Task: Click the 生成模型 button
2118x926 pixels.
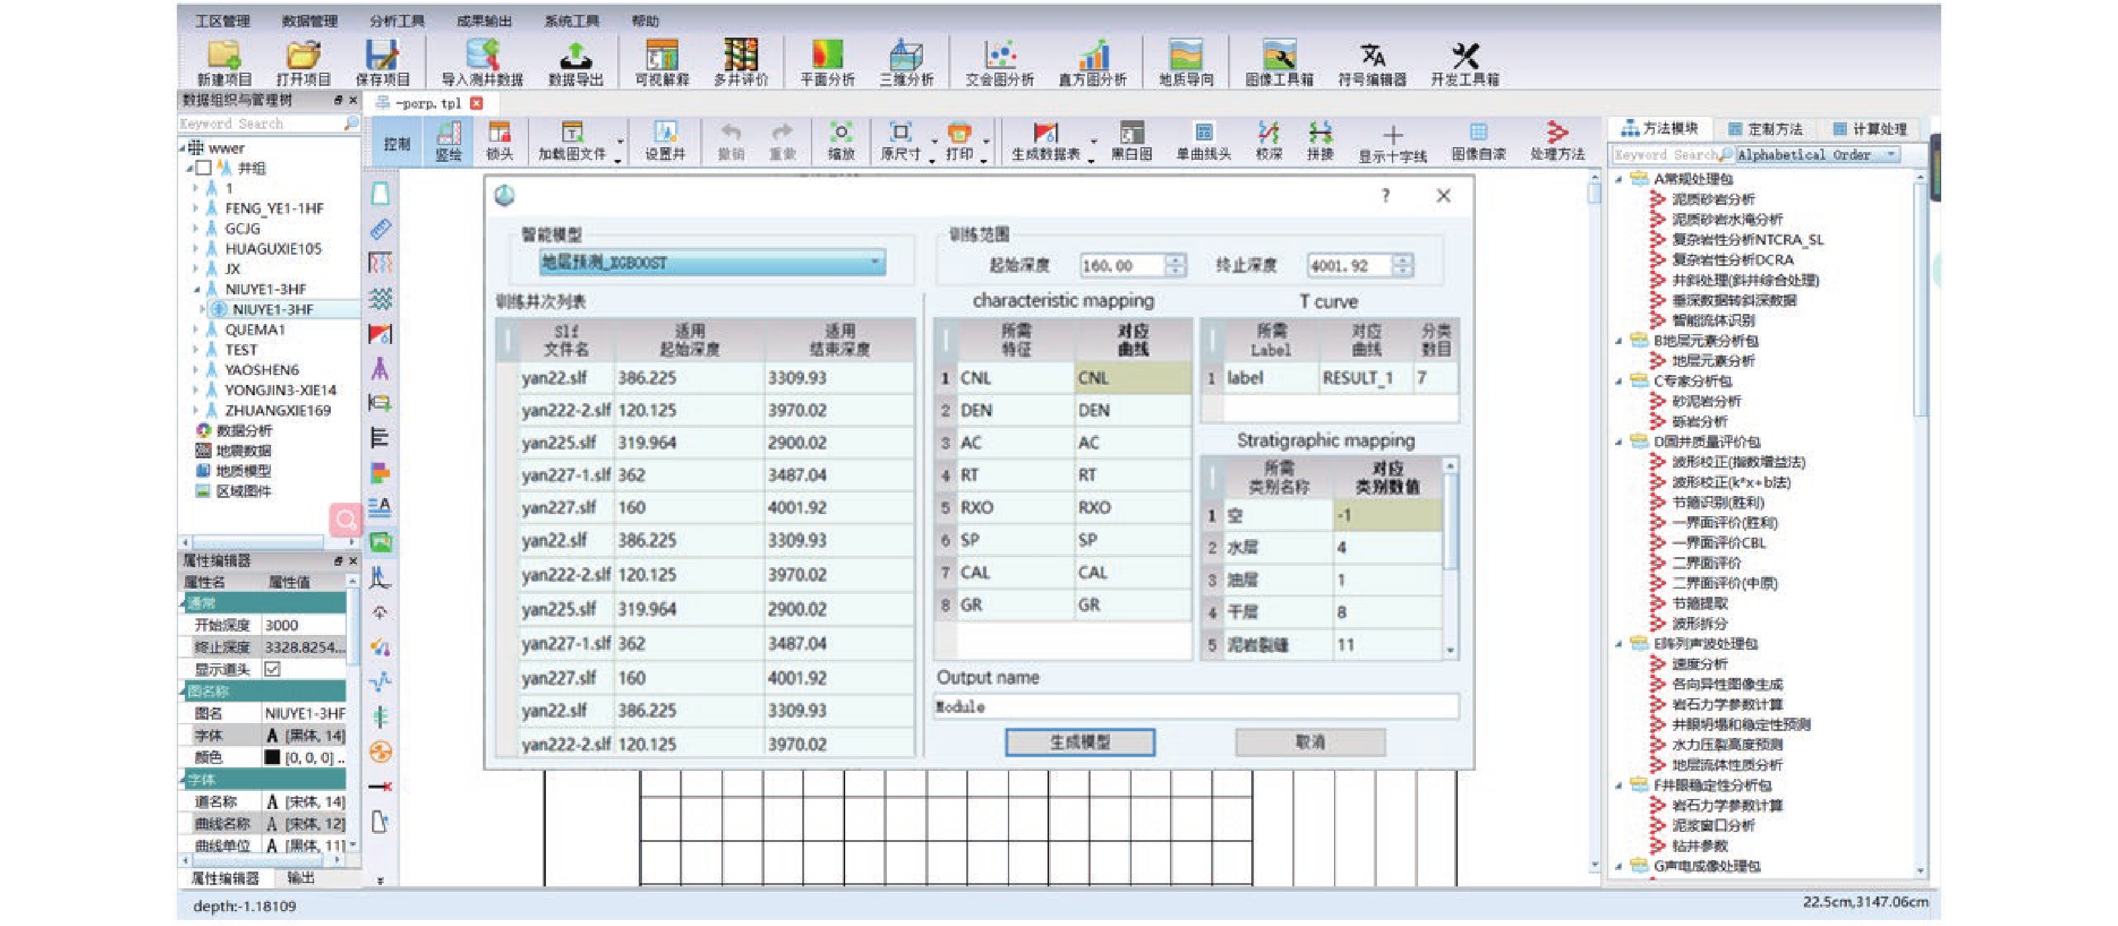Action: 1080,742
